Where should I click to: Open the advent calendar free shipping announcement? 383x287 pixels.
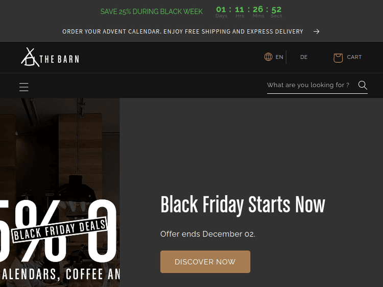coord(183,32)
